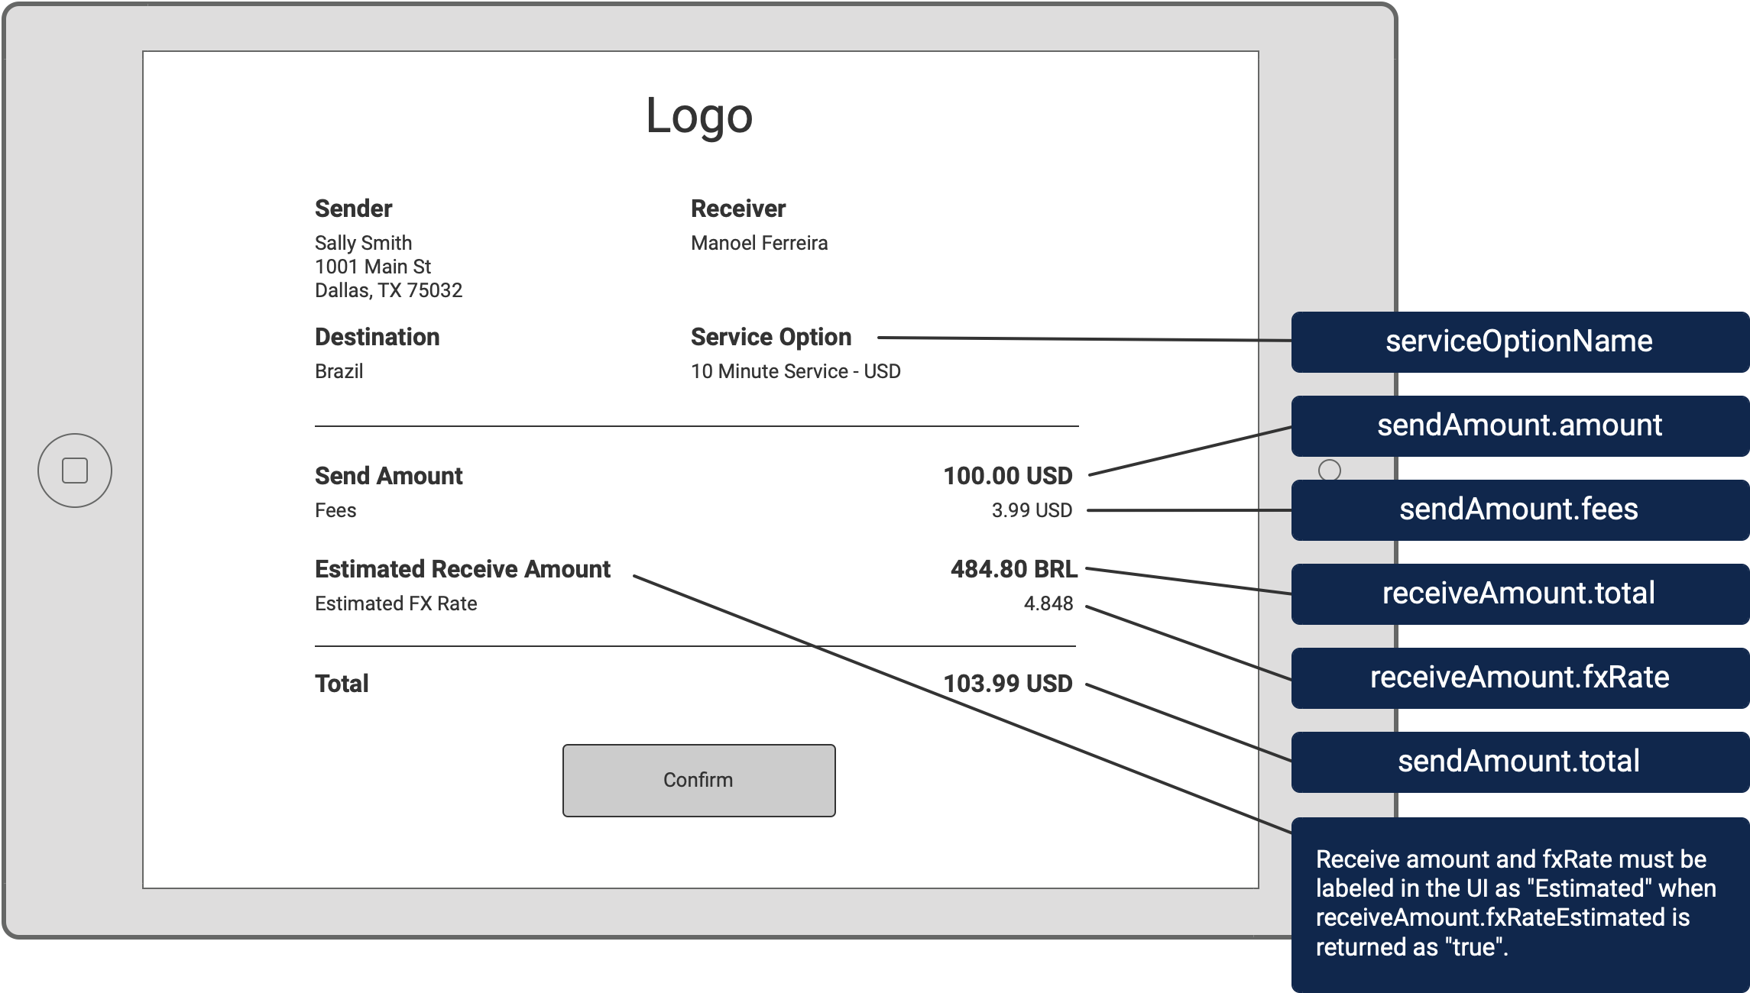Click the 100.00 USD send amount value
This screenshot has width=1750, height=993.
point(1007,476)
